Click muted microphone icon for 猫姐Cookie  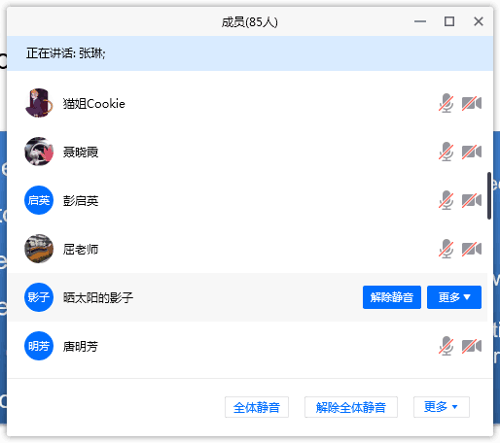pos(446,103)
